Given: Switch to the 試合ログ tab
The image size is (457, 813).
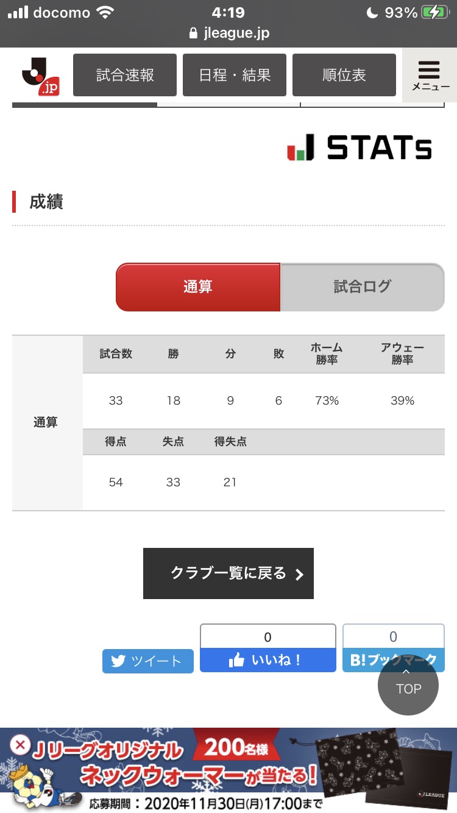Looking at the screenshot, I should pos(362,287).
